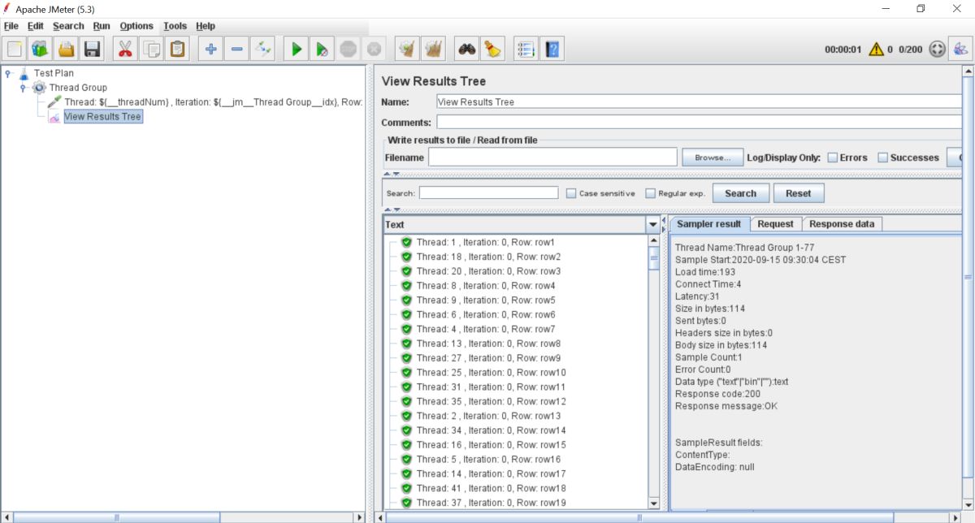Click the Open file folder icon

(x=67, y=49)
